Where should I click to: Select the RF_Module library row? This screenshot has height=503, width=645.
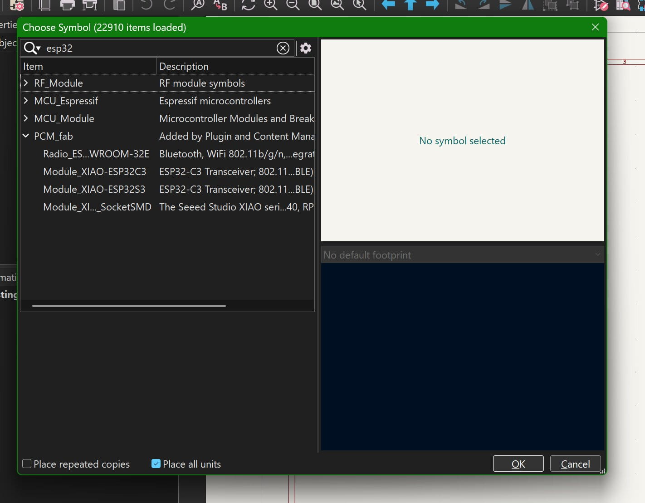tap(167, 83)
